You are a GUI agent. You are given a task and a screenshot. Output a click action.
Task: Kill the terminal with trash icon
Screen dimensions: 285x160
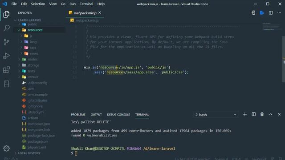pyautogui.click(x=262, y=114)
